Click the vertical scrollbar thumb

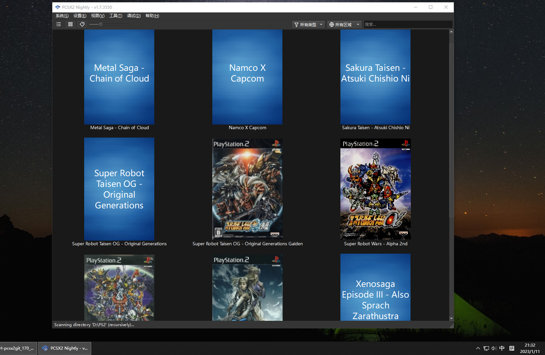tap(451, 130)
